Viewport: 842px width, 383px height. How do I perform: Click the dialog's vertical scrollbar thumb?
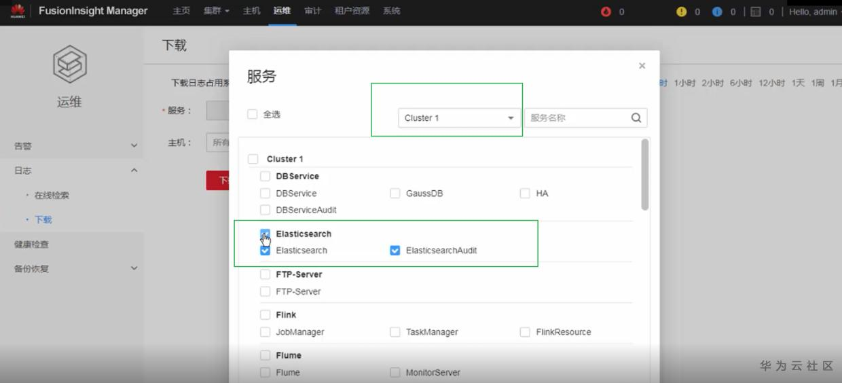(x=644, y=175)
